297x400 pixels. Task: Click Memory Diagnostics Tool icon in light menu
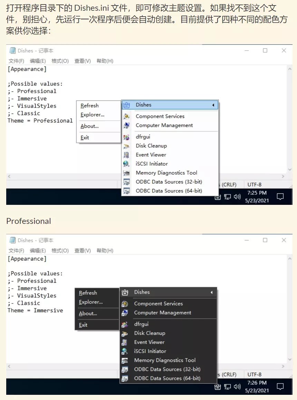(x=126, y=173)
